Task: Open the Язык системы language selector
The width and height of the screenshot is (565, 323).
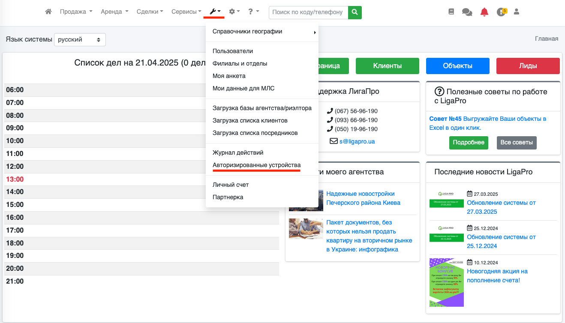Action: pos(80,39)
